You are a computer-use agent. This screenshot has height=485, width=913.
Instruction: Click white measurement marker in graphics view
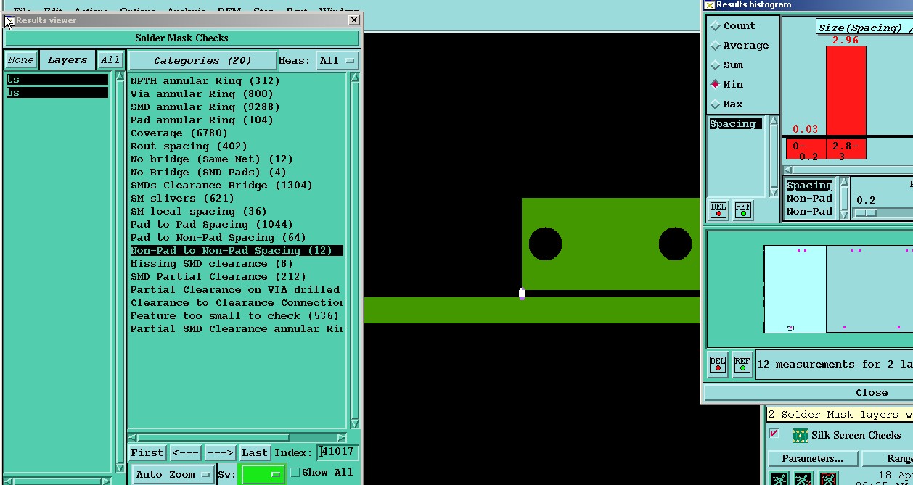(522, 293)
